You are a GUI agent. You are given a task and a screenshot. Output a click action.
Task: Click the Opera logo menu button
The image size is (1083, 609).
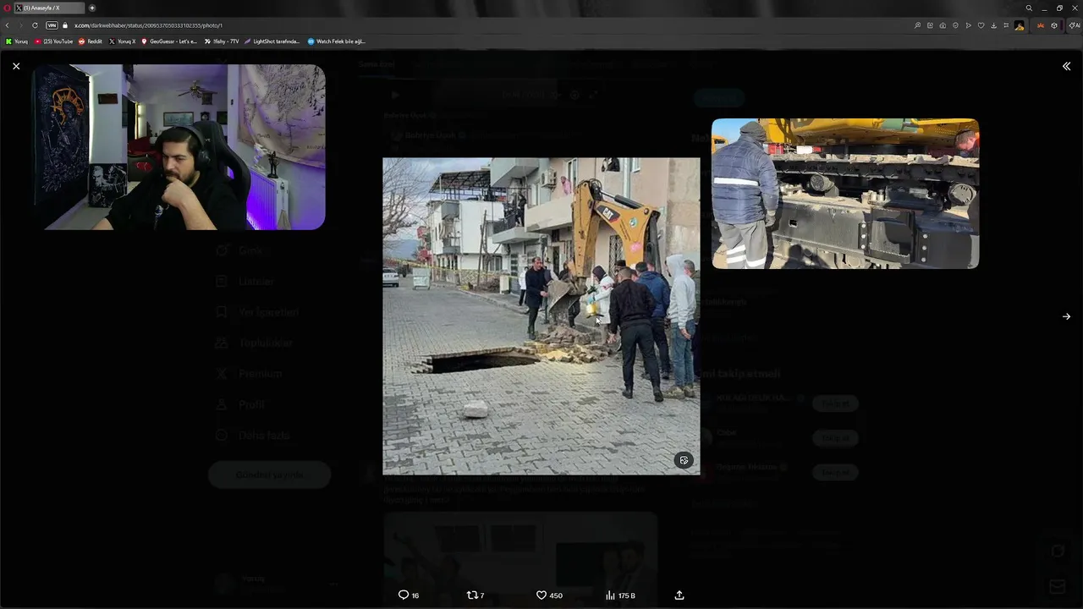6,8
